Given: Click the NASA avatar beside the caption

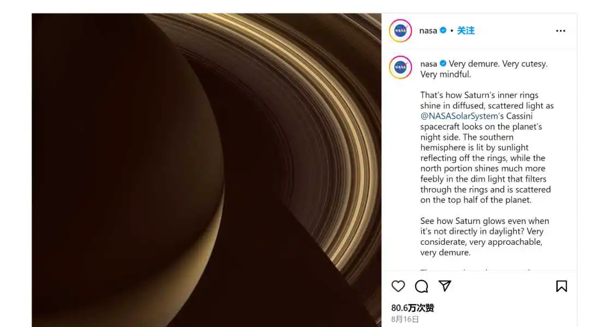Looking at the screenshot, I should point(400,67).
